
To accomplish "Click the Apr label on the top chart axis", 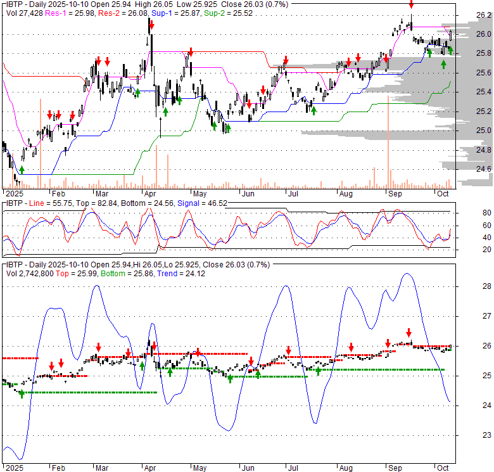I will point(150,195).
